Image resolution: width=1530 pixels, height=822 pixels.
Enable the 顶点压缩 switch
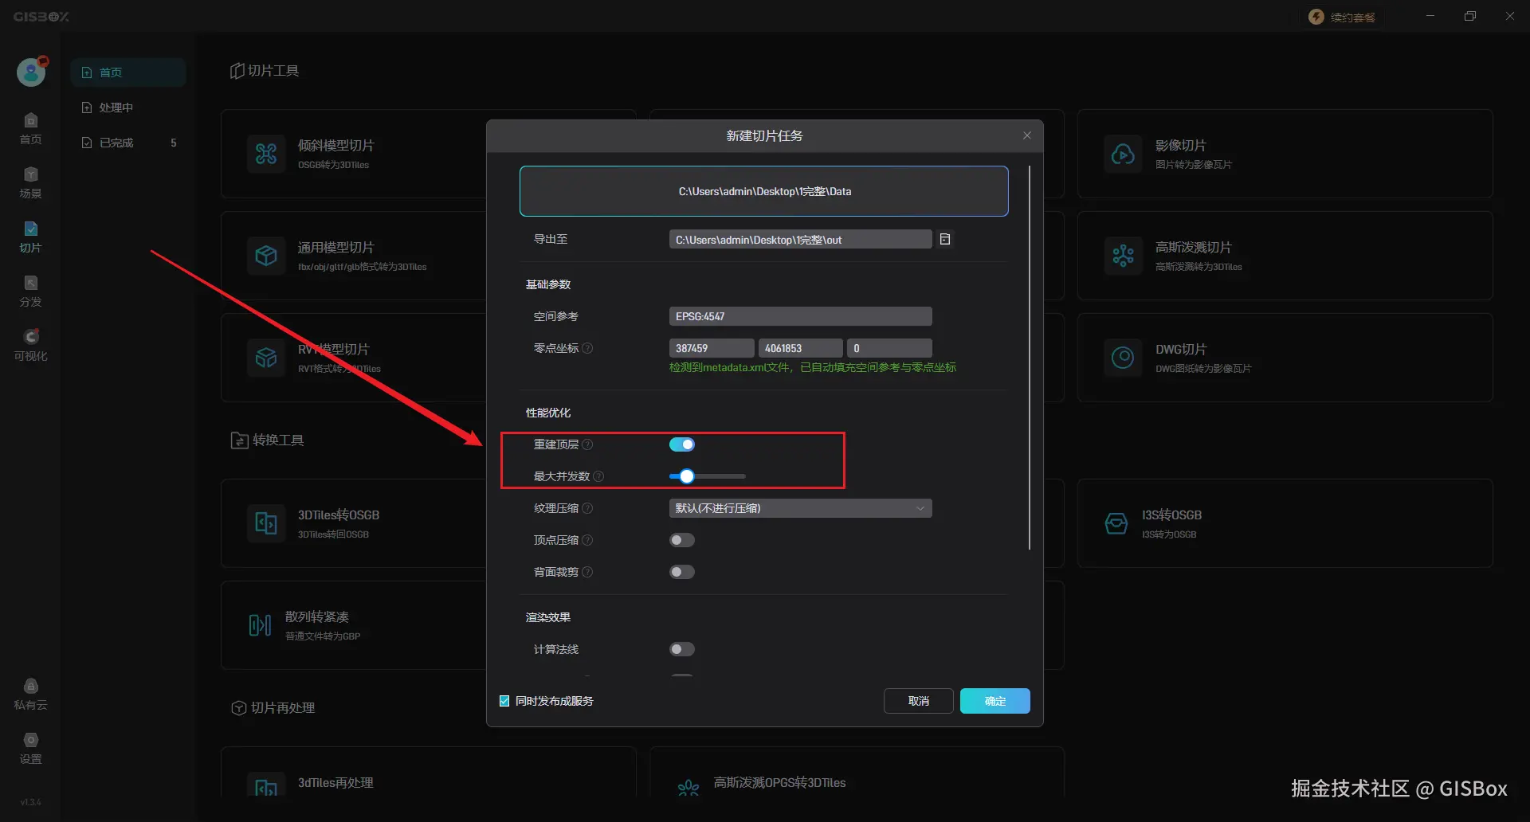[682, 540]
